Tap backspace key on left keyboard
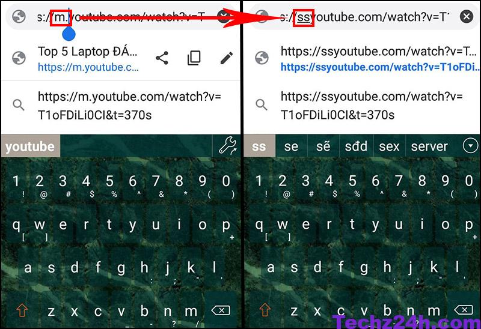 220,310
